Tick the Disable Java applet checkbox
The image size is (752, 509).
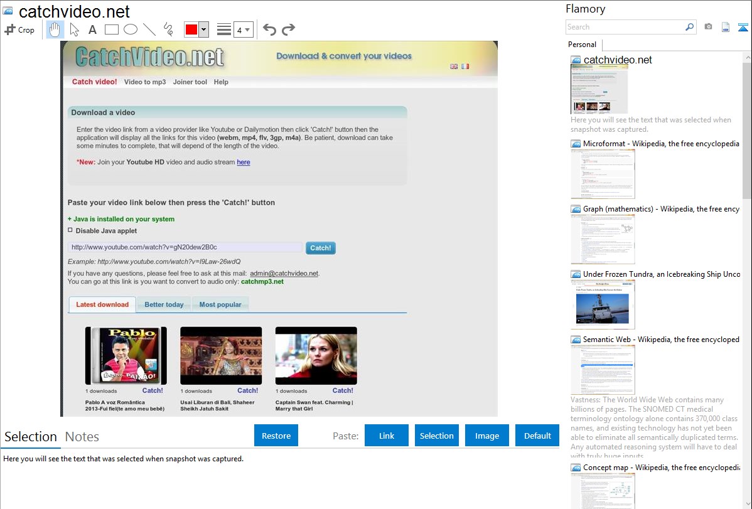[x=70, y=230]
